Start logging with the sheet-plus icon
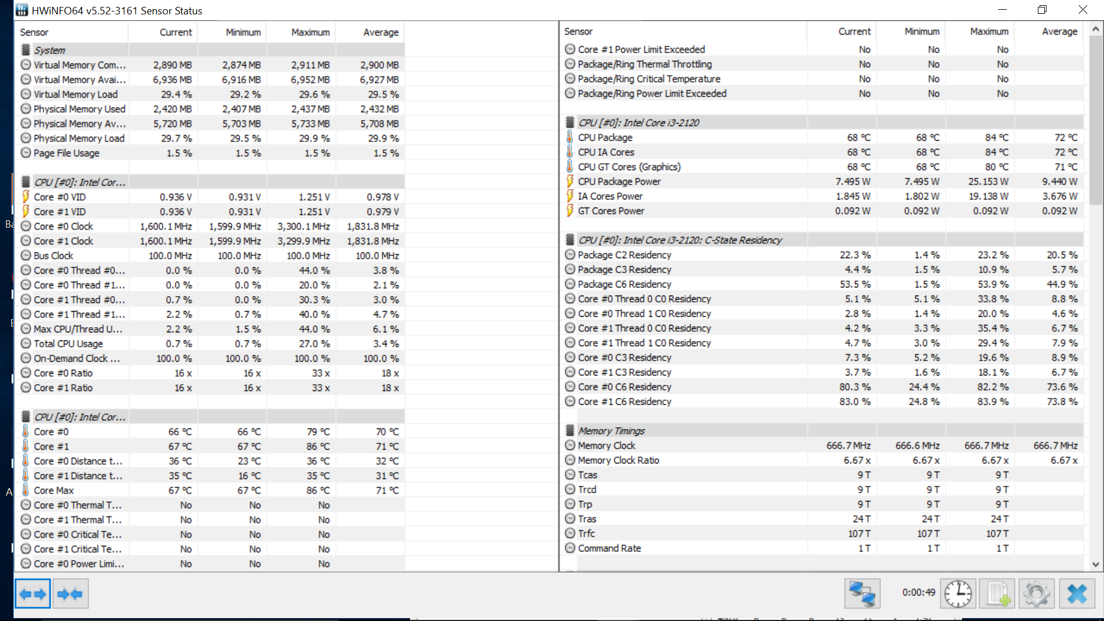Screen dimensions: 1104x621 coord(997,593)
